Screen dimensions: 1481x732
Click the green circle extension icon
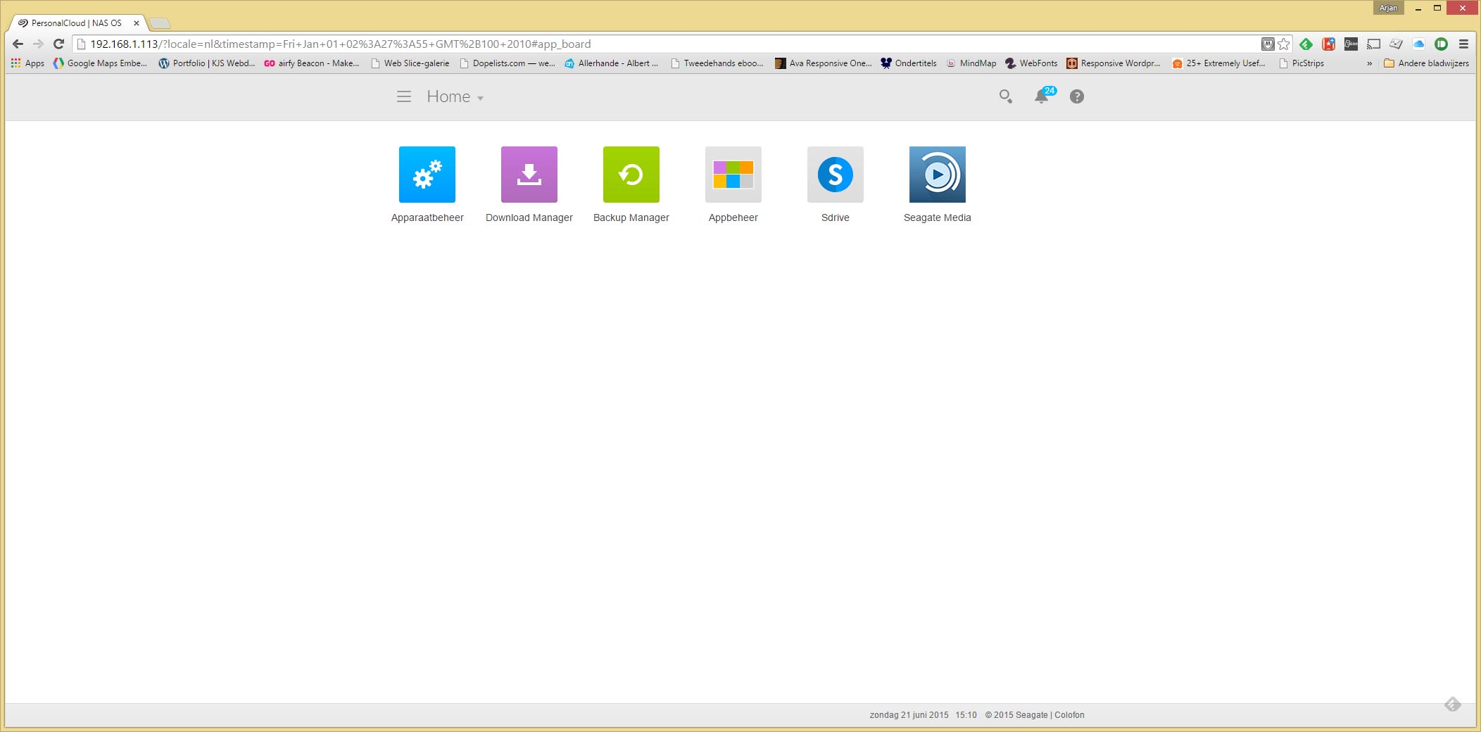pos(1441,44)
